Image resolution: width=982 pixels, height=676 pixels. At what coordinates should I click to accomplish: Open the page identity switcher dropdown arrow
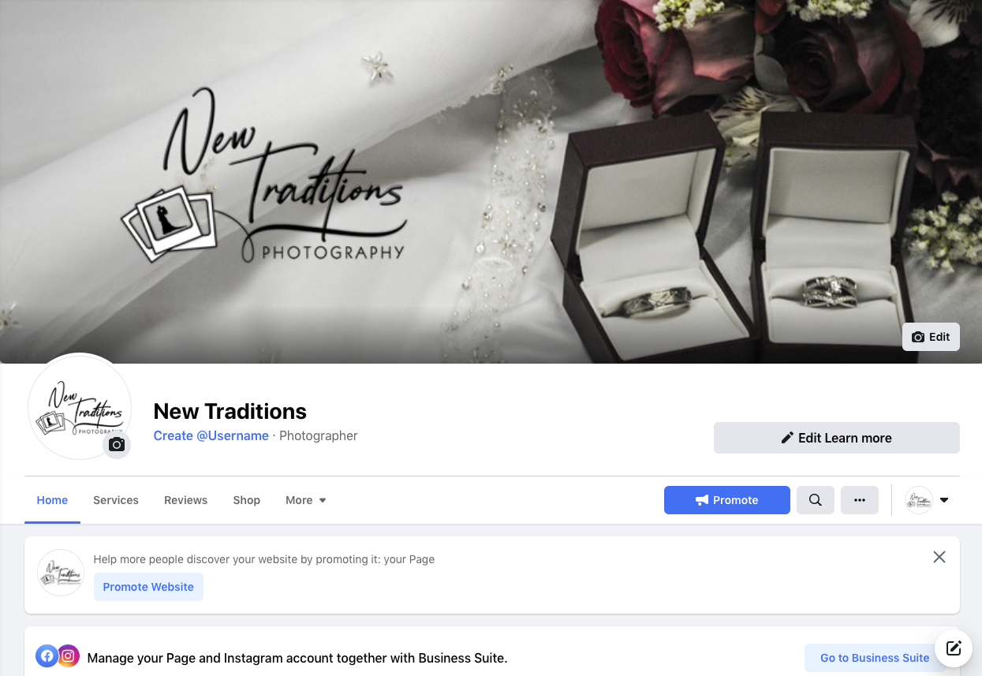click(x=944, y=500)
